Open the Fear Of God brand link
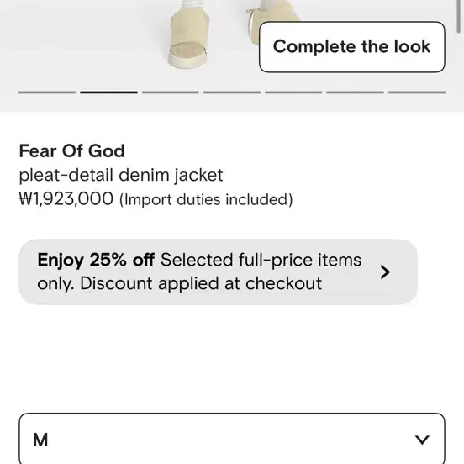464x464 pixels. click(x=72, y=151)
